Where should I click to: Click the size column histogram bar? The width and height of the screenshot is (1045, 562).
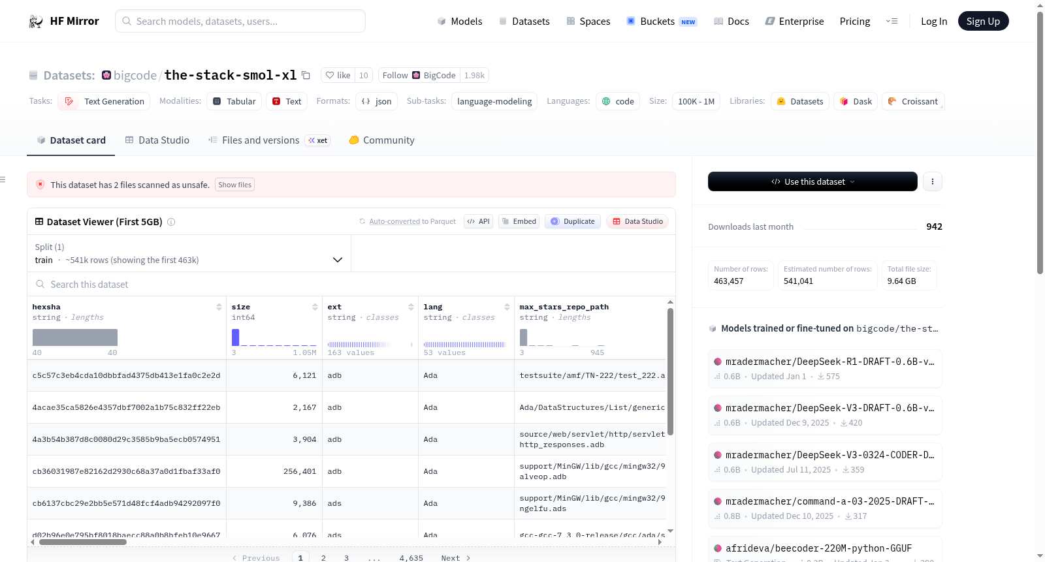235,337
